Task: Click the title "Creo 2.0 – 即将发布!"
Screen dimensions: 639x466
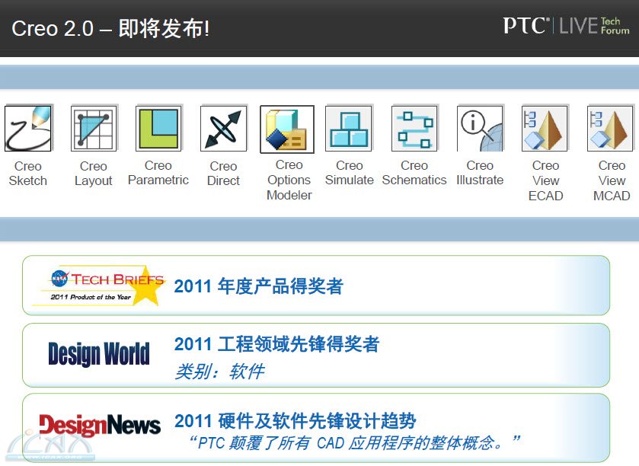Action: pos(110,28)
